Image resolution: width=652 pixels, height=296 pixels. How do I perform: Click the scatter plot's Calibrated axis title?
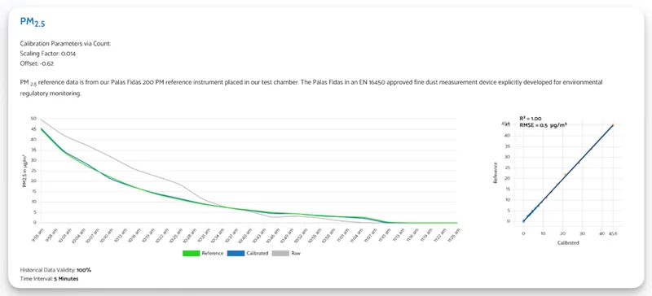(568, 243)
